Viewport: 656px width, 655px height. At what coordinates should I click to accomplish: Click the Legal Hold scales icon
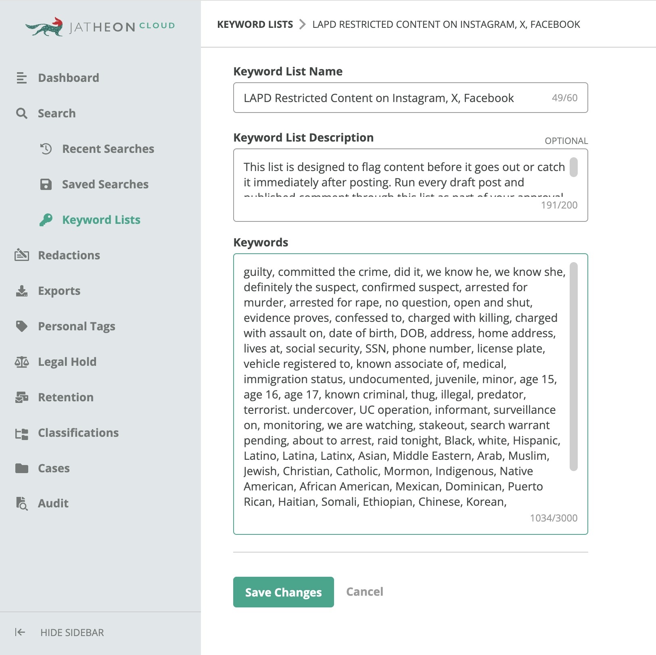21,362
